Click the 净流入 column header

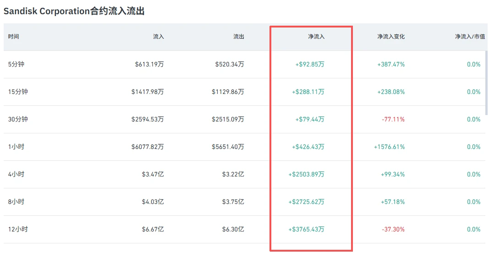tap(316, 37)
